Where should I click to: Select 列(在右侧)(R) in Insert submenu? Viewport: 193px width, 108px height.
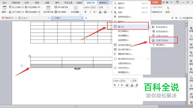pos(162,32)
